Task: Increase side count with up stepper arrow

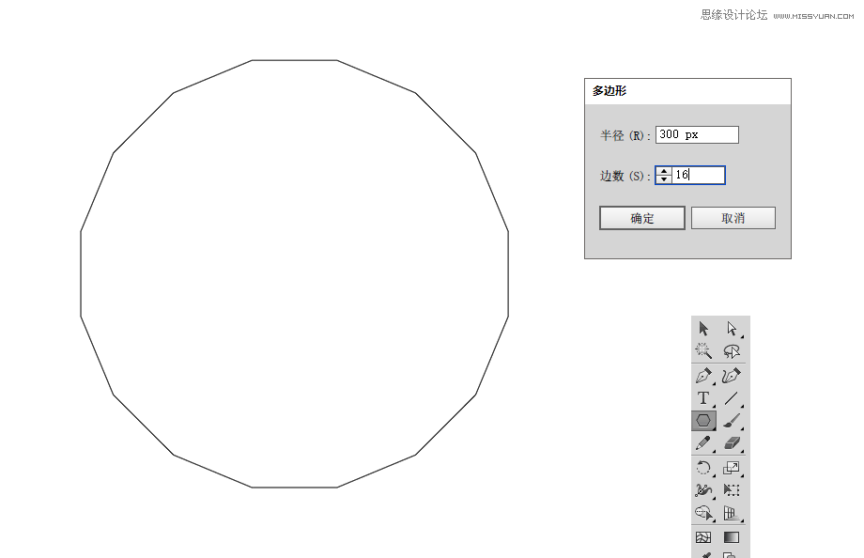Action: tap(664, 171)
